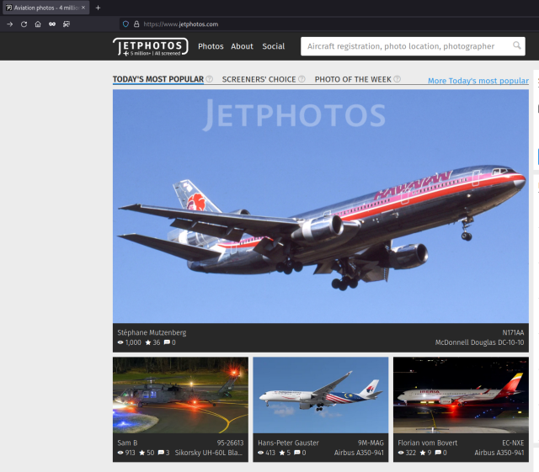
Task: Click star icon on Sam B photo
Action: point(142,453)
